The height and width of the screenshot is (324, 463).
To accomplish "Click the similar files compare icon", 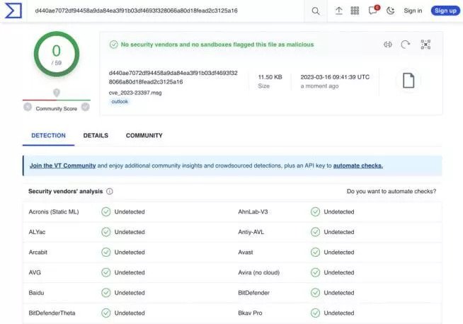I will click(387, 45).
